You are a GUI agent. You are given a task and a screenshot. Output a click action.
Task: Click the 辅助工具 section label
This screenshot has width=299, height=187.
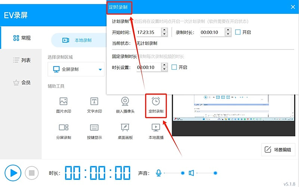(56, 86)
